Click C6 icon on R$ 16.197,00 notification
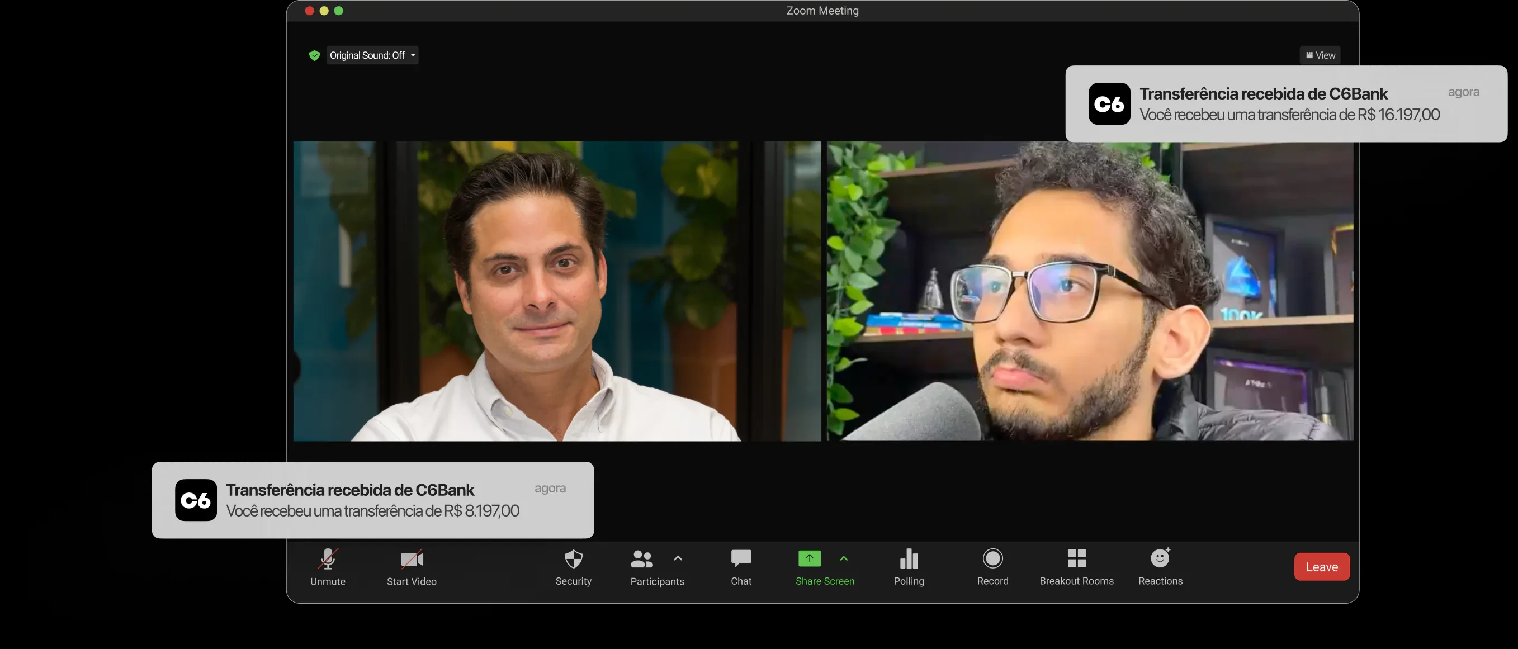The width and height of the screenshot is (1518, 649). 1109,103
